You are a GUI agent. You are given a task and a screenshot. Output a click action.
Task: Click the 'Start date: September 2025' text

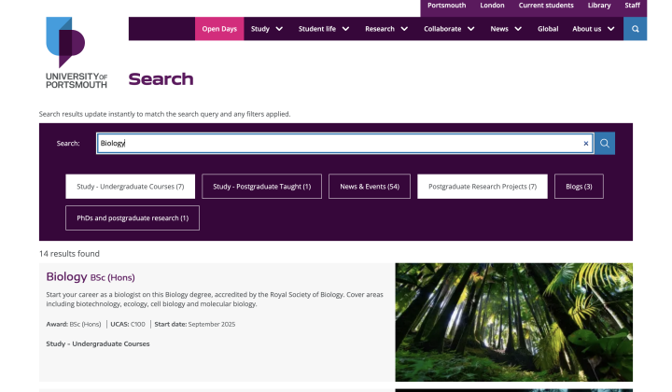coord(194,324)
